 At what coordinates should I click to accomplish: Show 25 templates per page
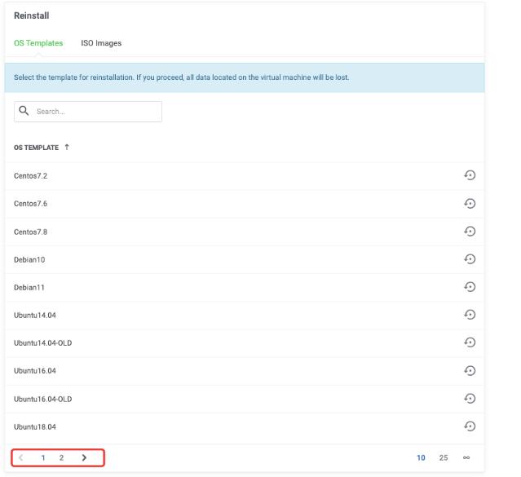tap(444, 457)
